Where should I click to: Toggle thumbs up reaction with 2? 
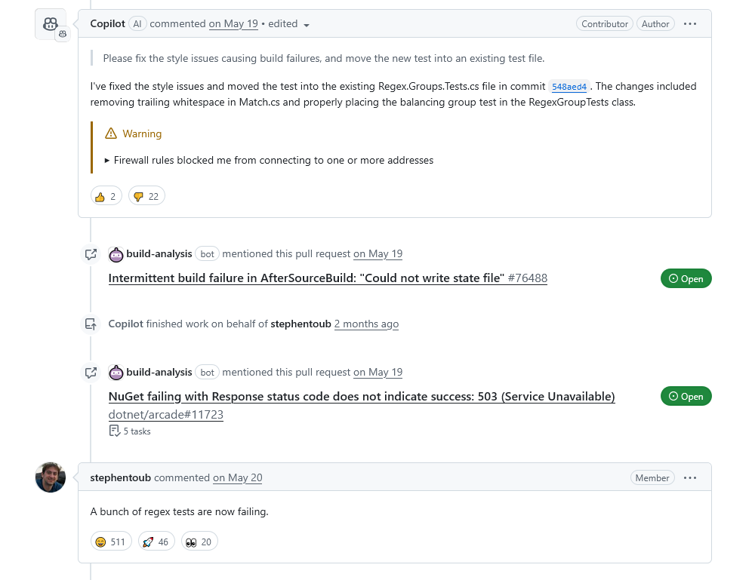106,196
